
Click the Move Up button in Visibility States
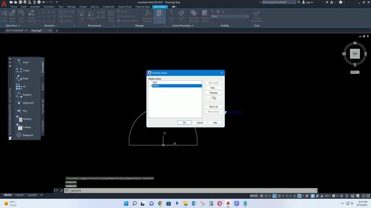[x=213, y=106]
